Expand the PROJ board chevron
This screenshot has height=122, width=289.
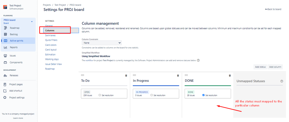[32, 22]
